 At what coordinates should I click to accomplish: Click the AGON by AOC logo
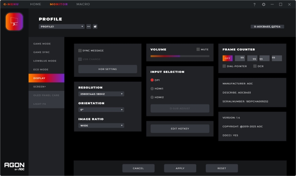click(14, 166)
